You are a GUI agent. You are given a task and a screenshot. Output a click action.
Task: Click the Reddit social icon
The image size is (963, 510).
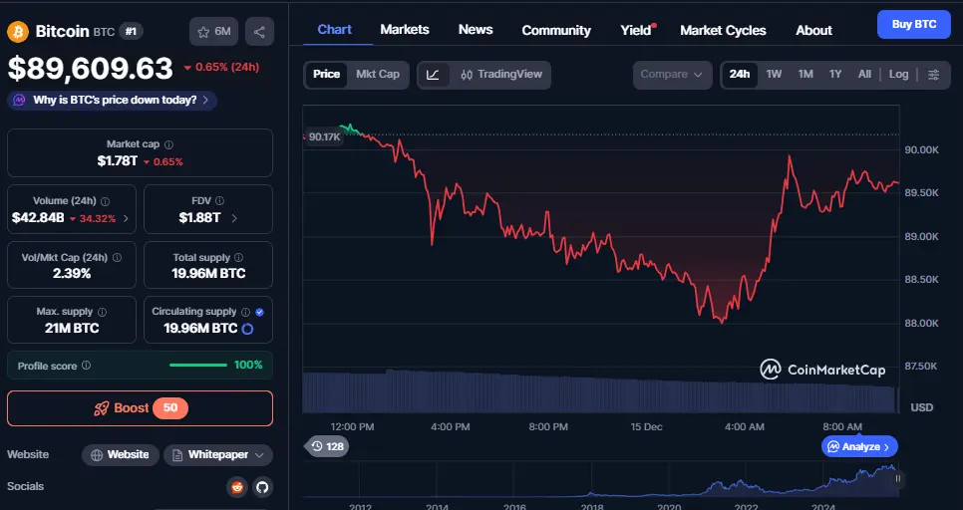coord(236,487)
